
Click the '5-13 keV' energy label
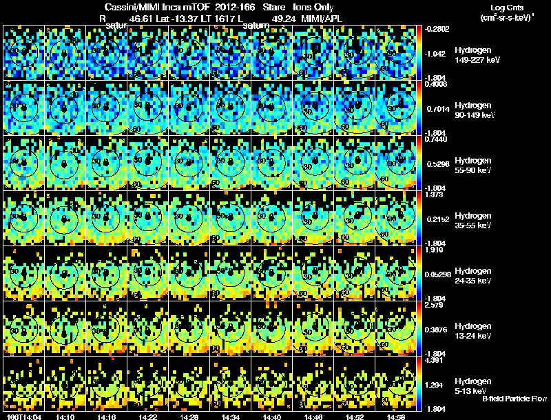470,391
